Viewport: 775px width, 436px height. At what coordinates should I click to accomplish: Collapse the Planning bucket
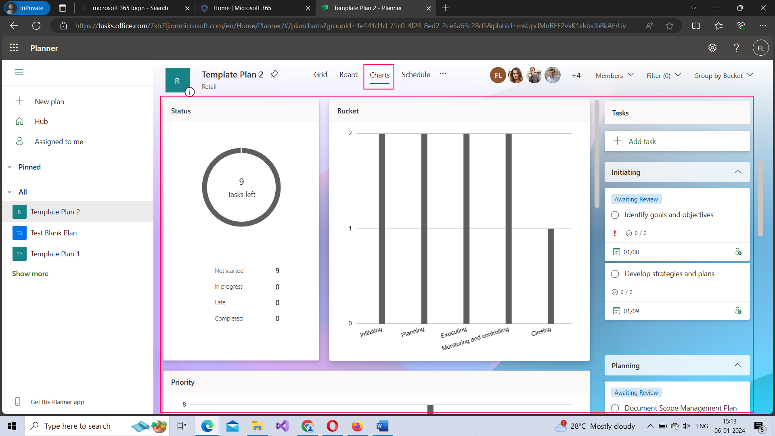click(737, 365)
